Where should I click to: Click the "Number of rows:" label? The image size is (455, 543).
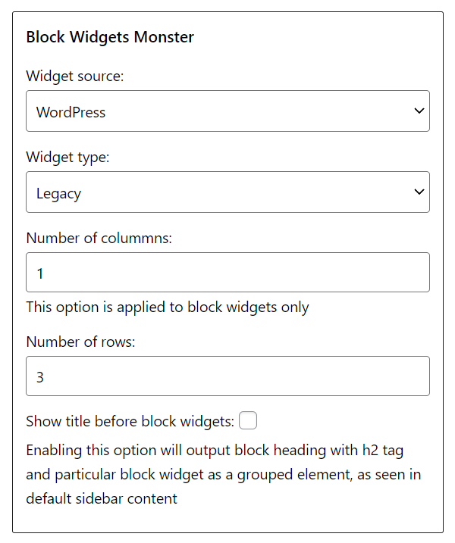click(80, 342)
